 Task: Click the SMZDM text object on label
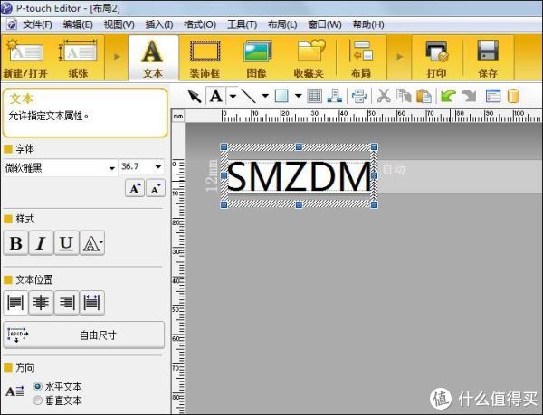[x=300, y=176]
